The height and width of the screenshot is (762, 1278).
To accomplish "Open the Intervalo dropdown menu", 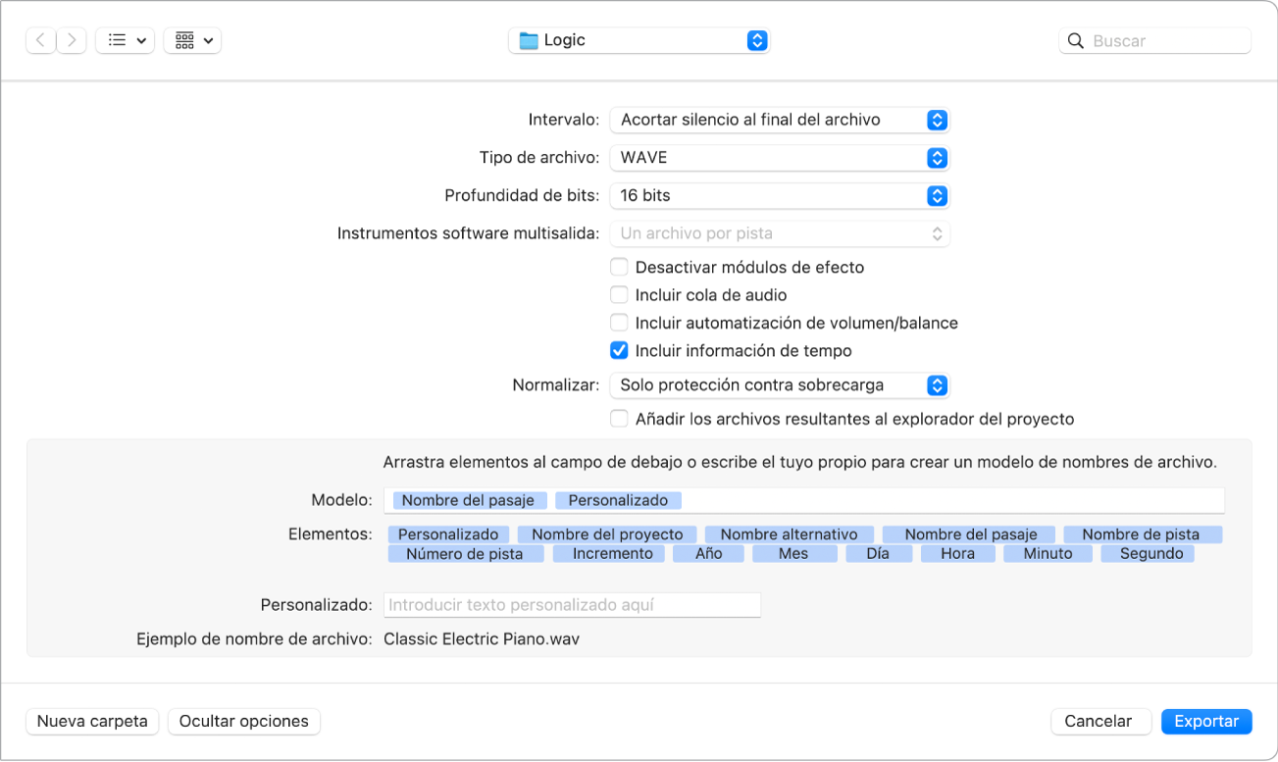I will [x=780, y=120].
